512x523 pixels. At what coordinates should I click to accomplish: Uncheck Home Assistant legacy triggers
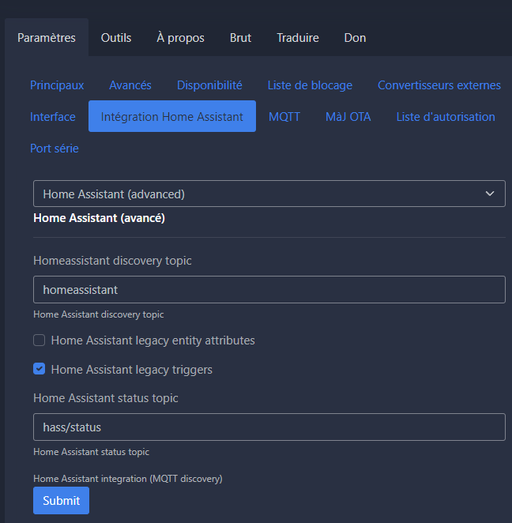tap(39, 369)
